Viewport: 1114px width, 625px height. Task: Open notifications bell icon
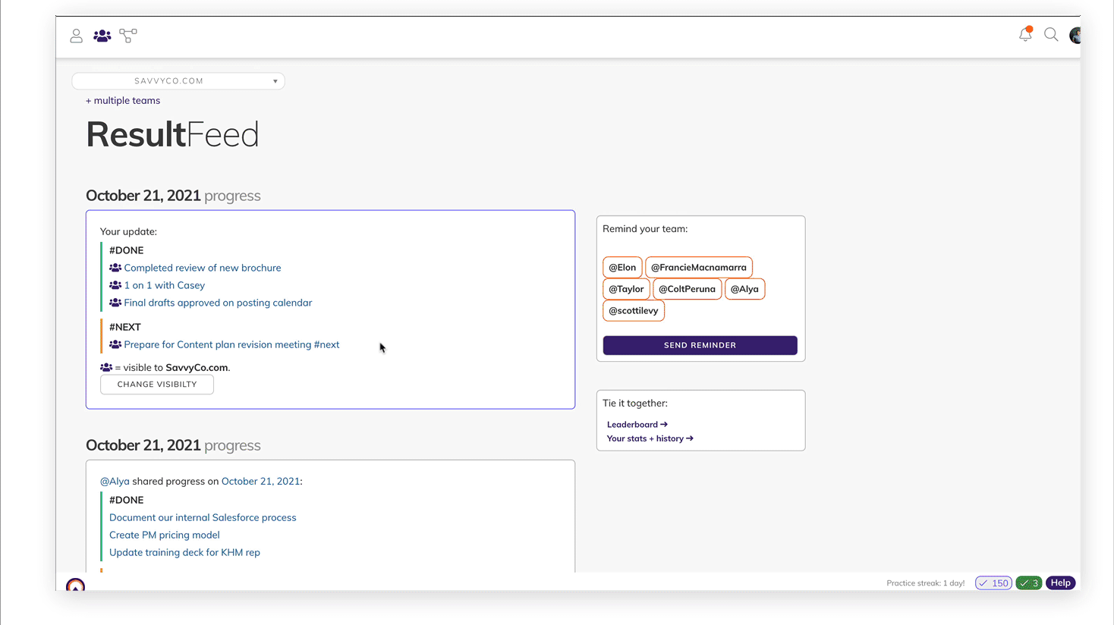point(1025,34)
